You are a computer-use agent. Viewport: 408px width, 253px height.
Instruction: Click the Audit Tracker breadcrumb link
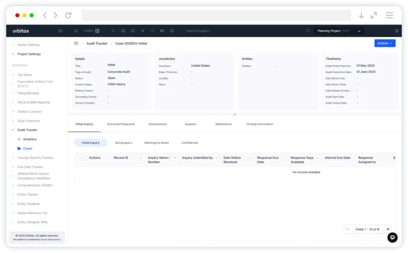click(98, 43)
